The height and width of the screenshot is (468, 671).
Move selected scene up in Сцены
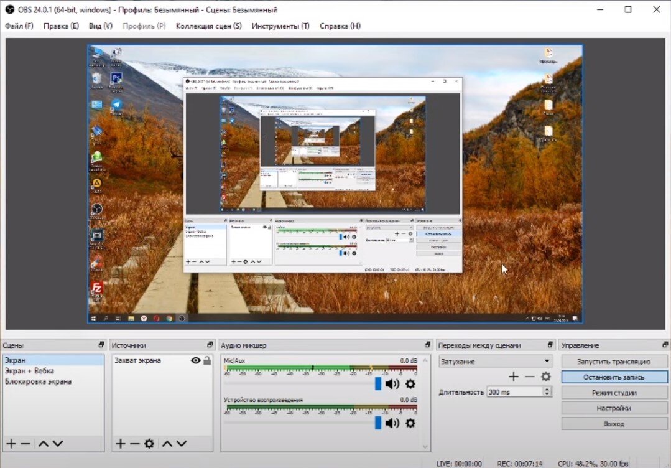[x=44, y=444]
